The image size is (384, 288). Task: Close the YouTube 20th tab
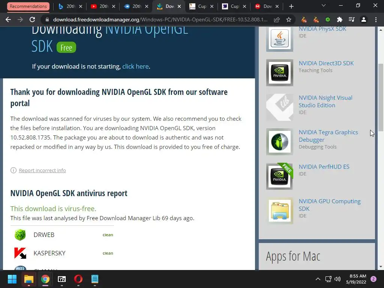click(x=114, y=6)
